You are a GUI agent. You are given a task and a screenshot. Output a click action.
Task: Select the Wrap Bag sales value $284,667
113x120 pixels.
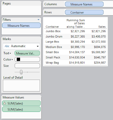(100, 63)
